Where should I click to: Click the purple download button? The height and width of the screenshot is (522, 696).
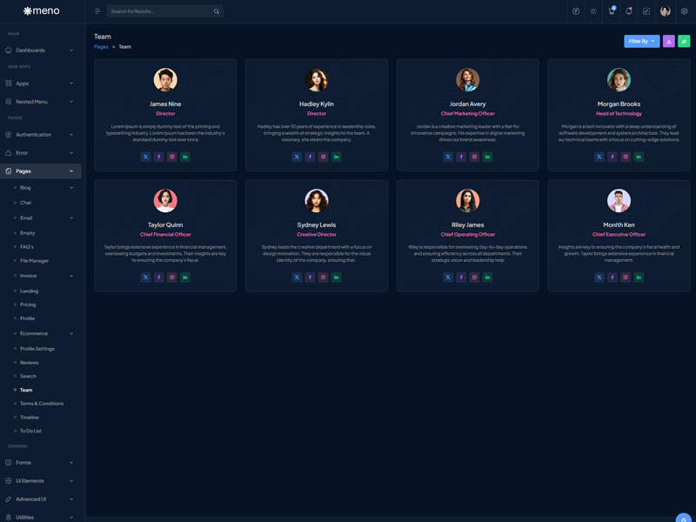[668, 41]
